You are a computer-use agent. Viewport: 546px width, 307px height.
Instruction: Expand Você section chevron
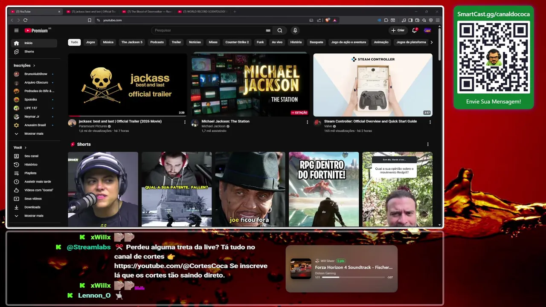click(26, 148)
